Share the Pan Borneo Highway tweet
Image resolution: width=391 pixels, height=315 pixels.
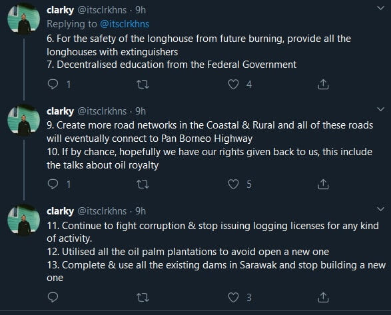(323, 184)
